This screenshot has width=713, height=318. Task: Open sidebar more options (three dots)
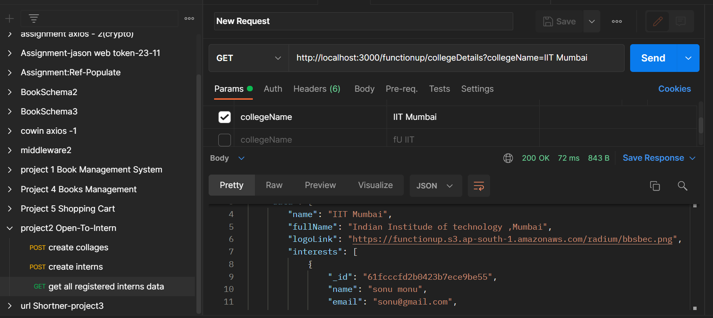189,19
